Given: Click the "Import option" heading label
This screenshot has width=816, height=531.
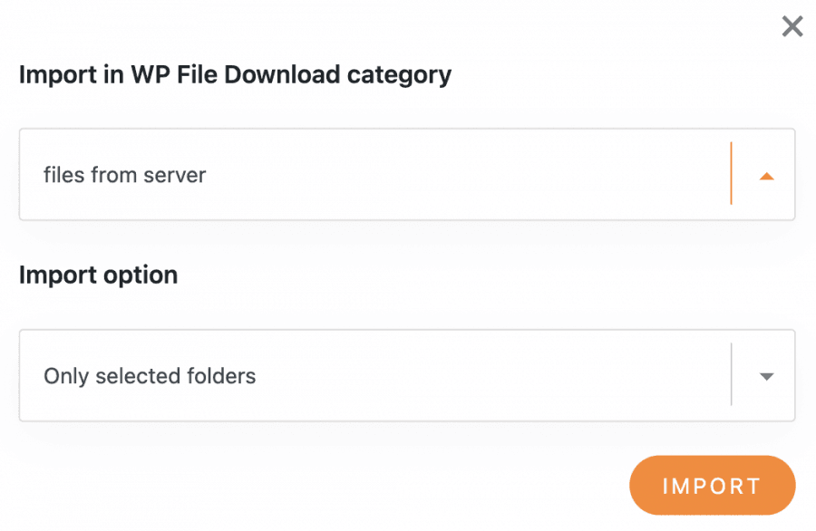Looking at the screenshot, I should [98, 275].
